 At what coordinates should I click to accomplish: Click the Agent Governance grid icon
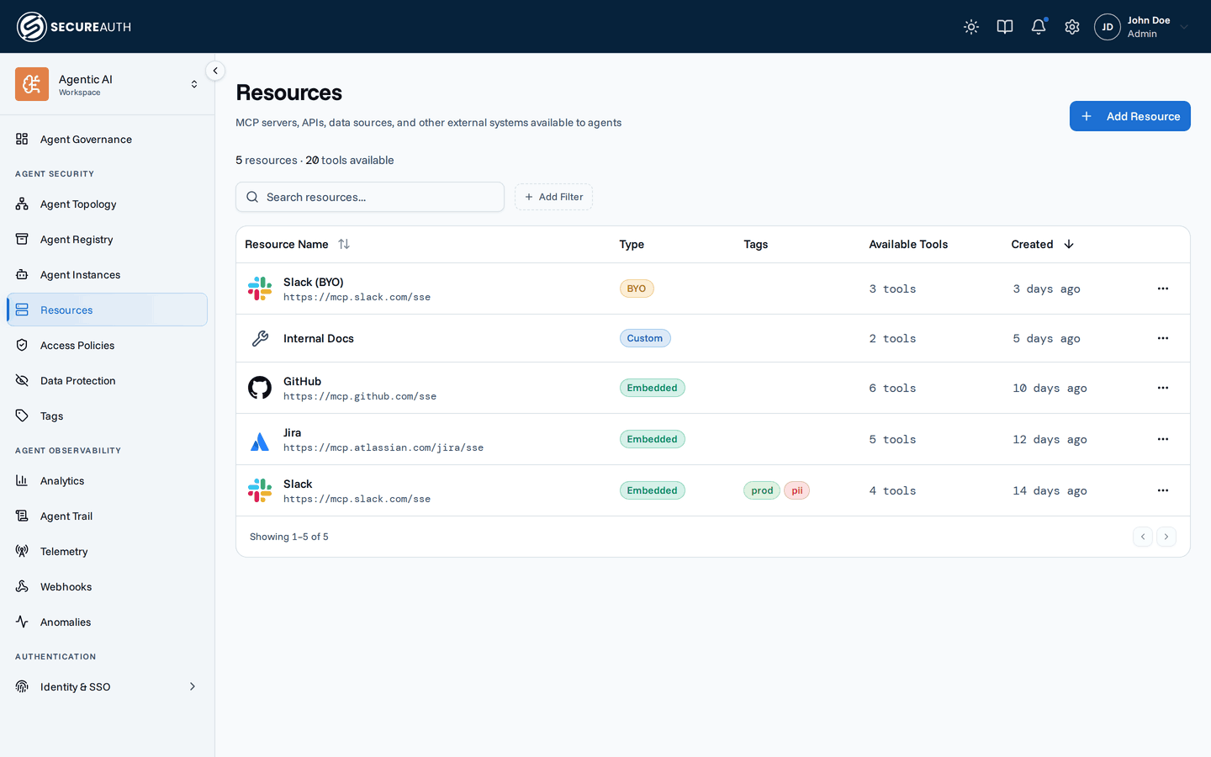(22, 139)
